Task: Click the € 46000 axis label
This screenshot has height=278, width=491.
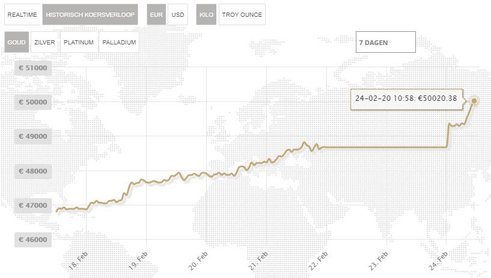Action: tap(32, 240)
